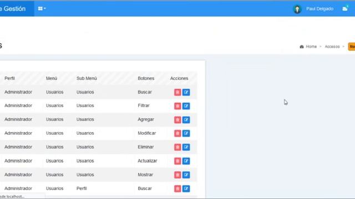Viewport: 355px width, 199px height.
Task: Delete the Mostrar access row
Action: 177,175
